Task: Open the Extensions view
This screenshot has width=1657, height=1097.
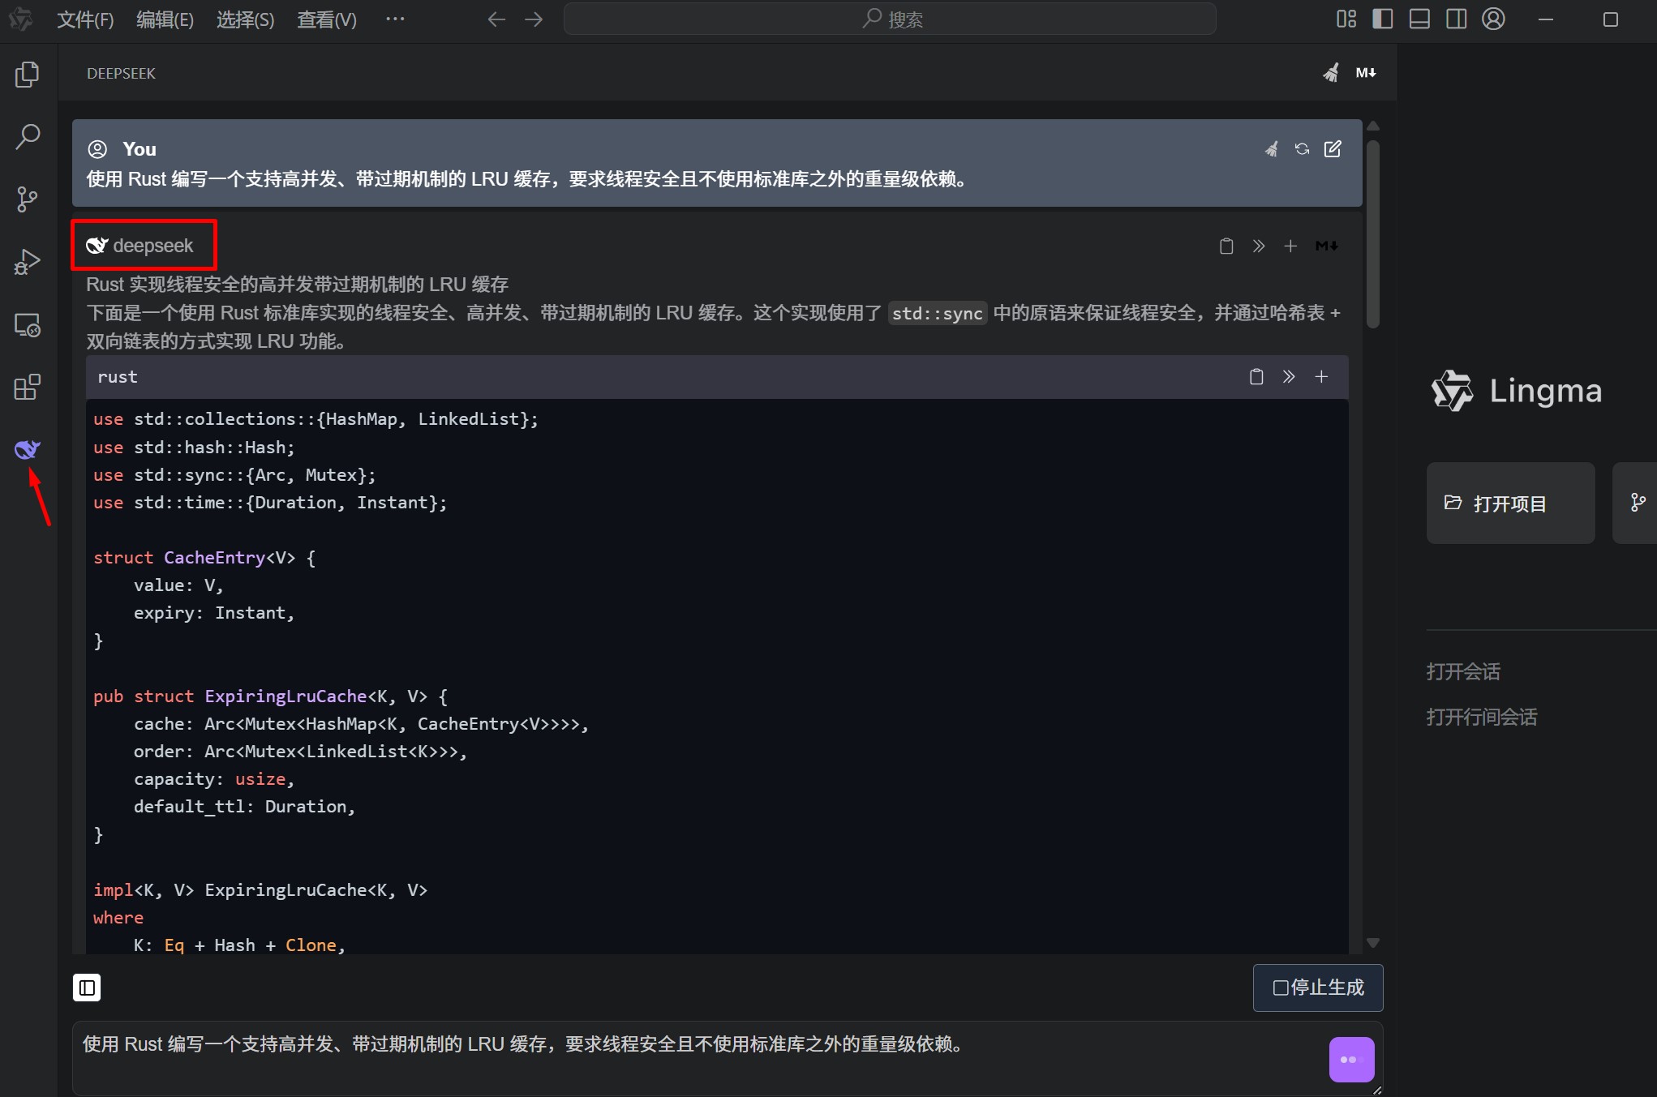Action: [27, 388]
